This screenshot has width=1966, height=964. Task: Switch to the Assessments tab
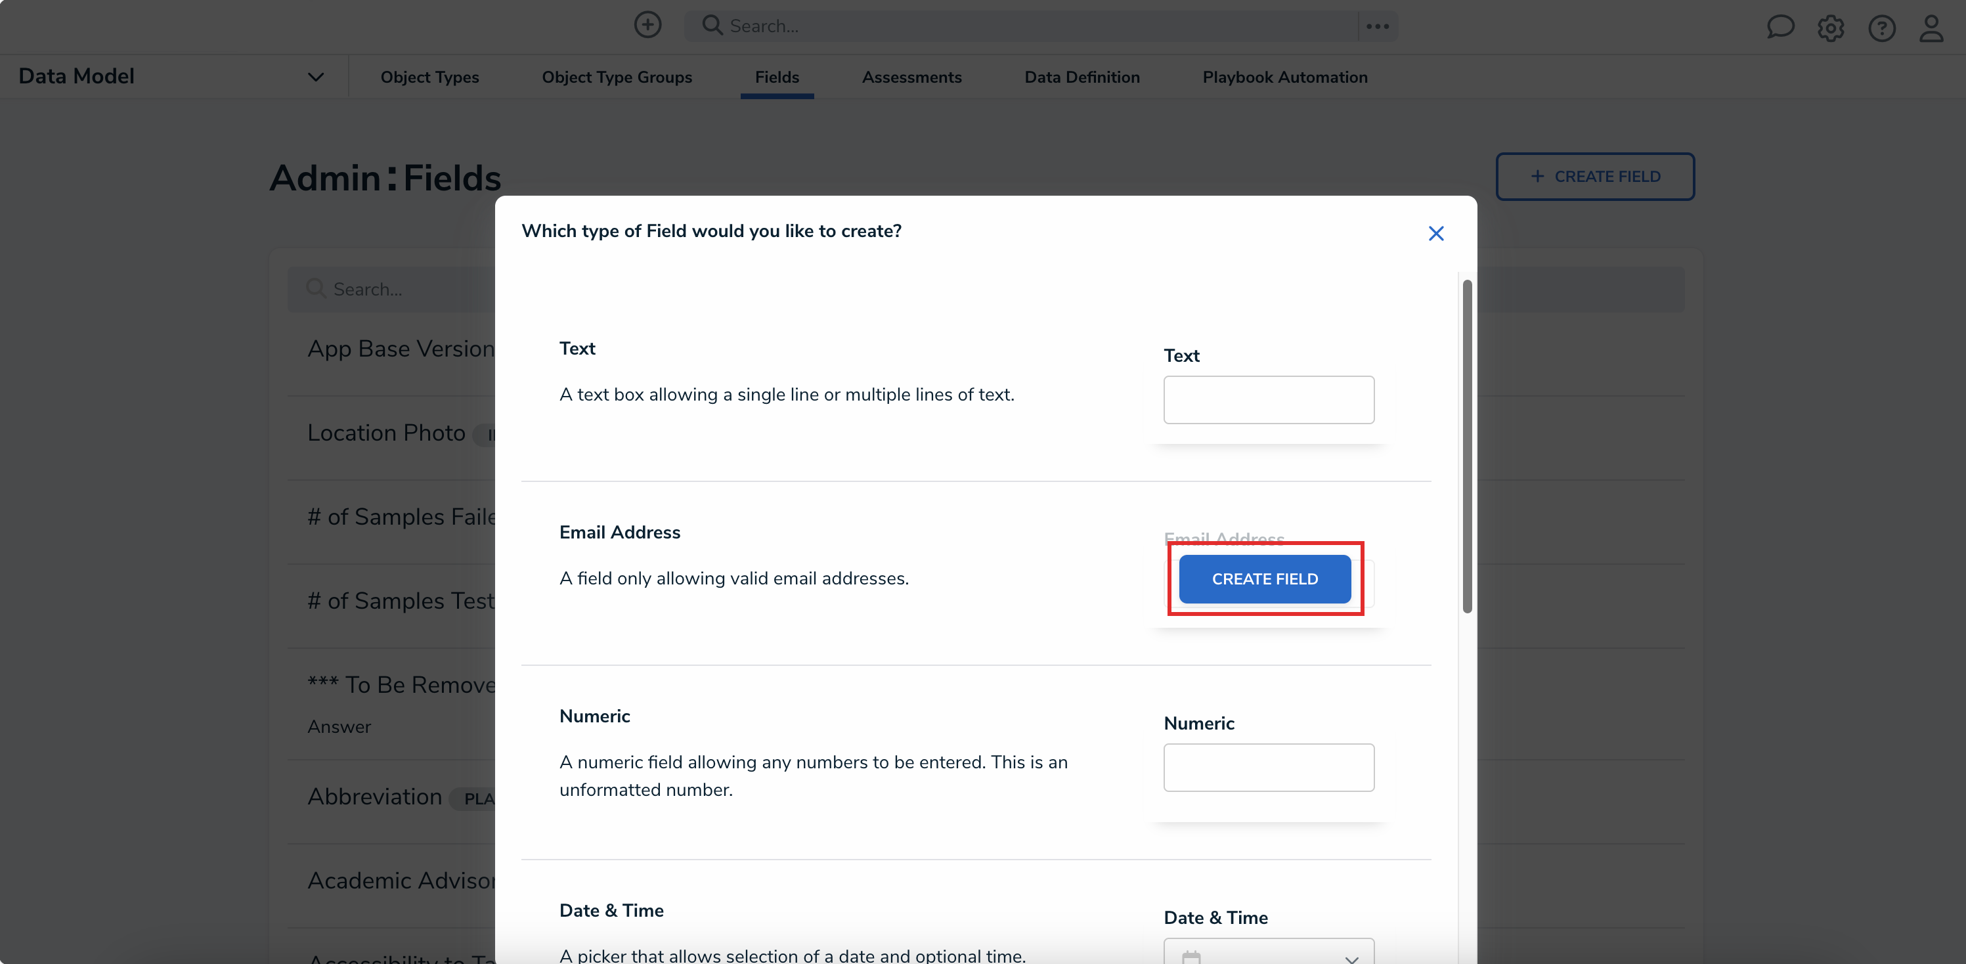tap(912, 77)
